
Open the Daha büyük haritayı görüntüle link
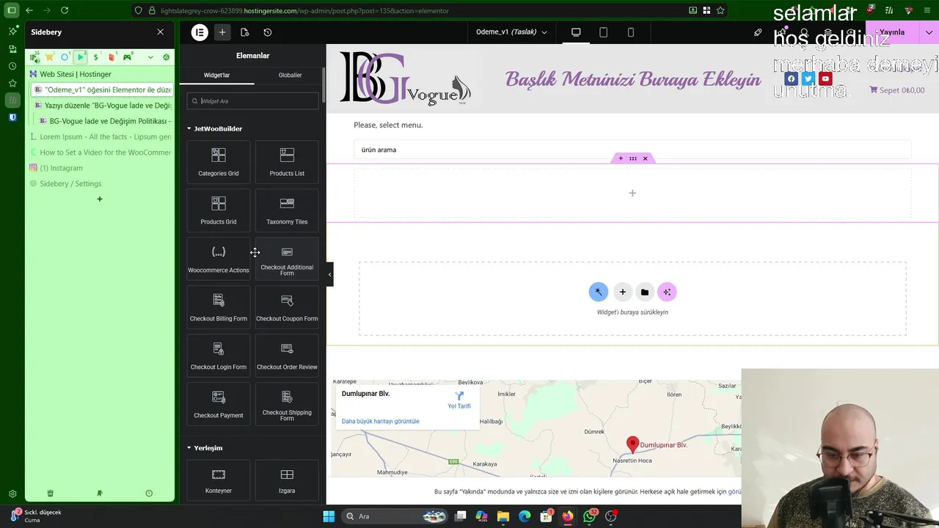click(x=380, y=422)
